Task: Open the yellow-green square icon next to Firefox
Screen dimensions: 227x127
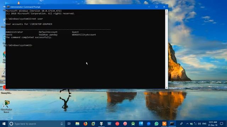Action: pyautogui.click(x=93, y=124)
